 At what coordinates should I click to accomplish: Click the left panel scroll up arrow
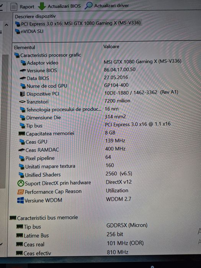pyautogui.click(x=7, y=25)
